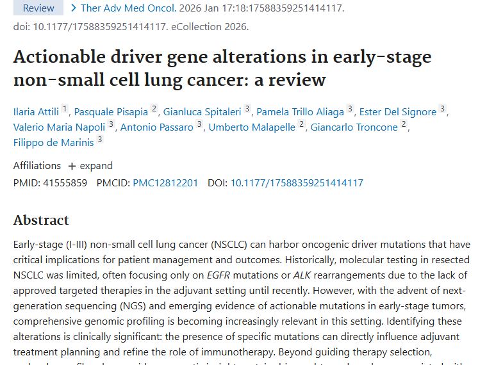Open author Pasquale Pisapia's link
Viewport: 487px width, 365px height.
tap(111, 111)
